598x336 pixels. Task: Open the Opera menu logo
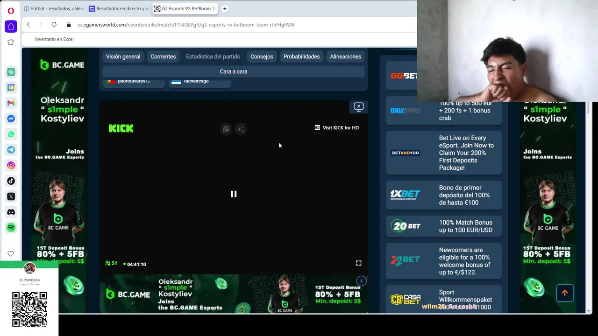click(x=11, y=11)
